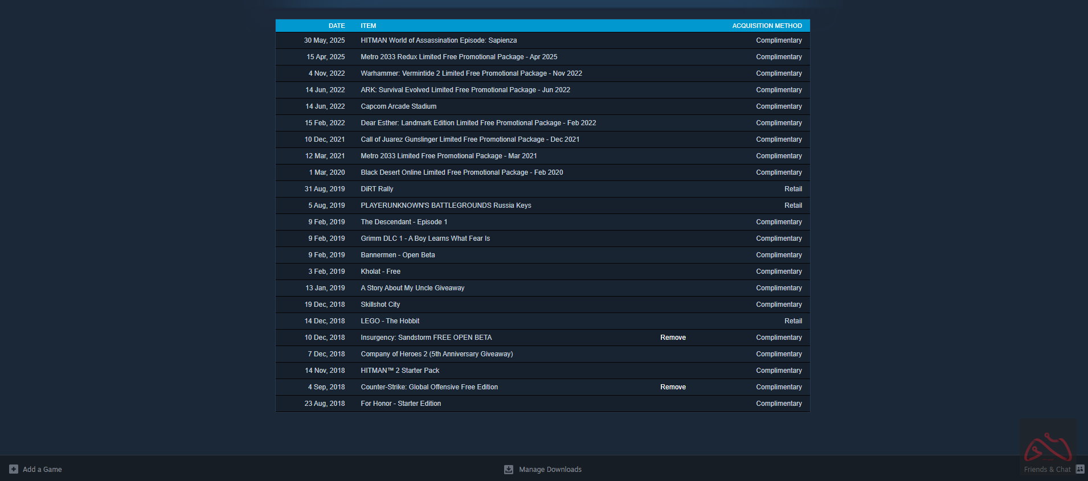Click the DiRT Rally license row
1088x481 pixels.
(x=377, y=189)
